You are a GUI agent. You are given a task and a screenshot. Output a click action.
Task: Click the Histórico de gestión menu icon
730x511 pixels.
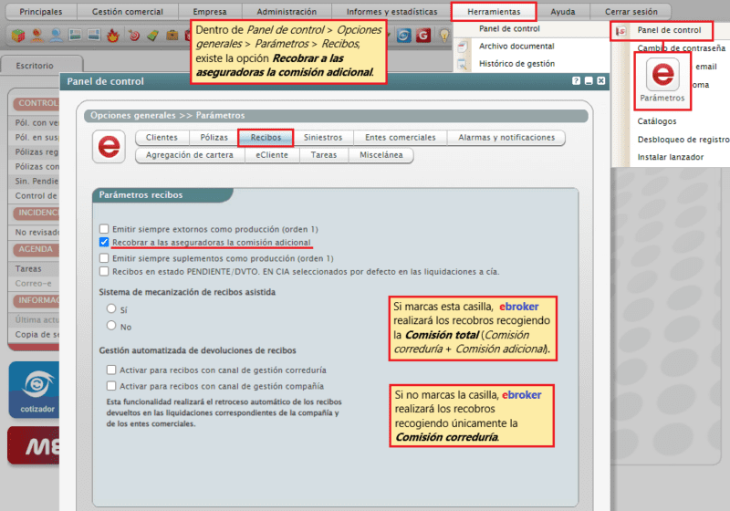coord(463,64)
